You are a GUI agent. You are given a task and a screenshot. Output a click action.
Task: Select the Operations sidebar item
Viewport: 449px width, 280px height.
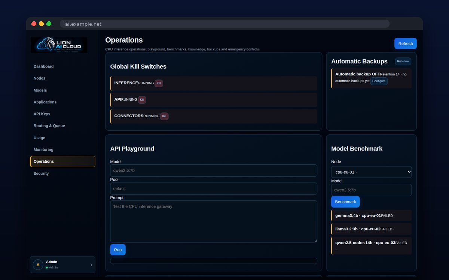point(62,162)
